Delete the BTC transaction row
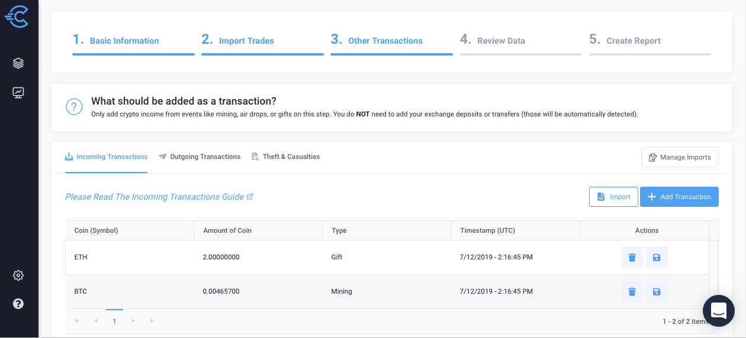The image size is (746, 338). point(632,292)
